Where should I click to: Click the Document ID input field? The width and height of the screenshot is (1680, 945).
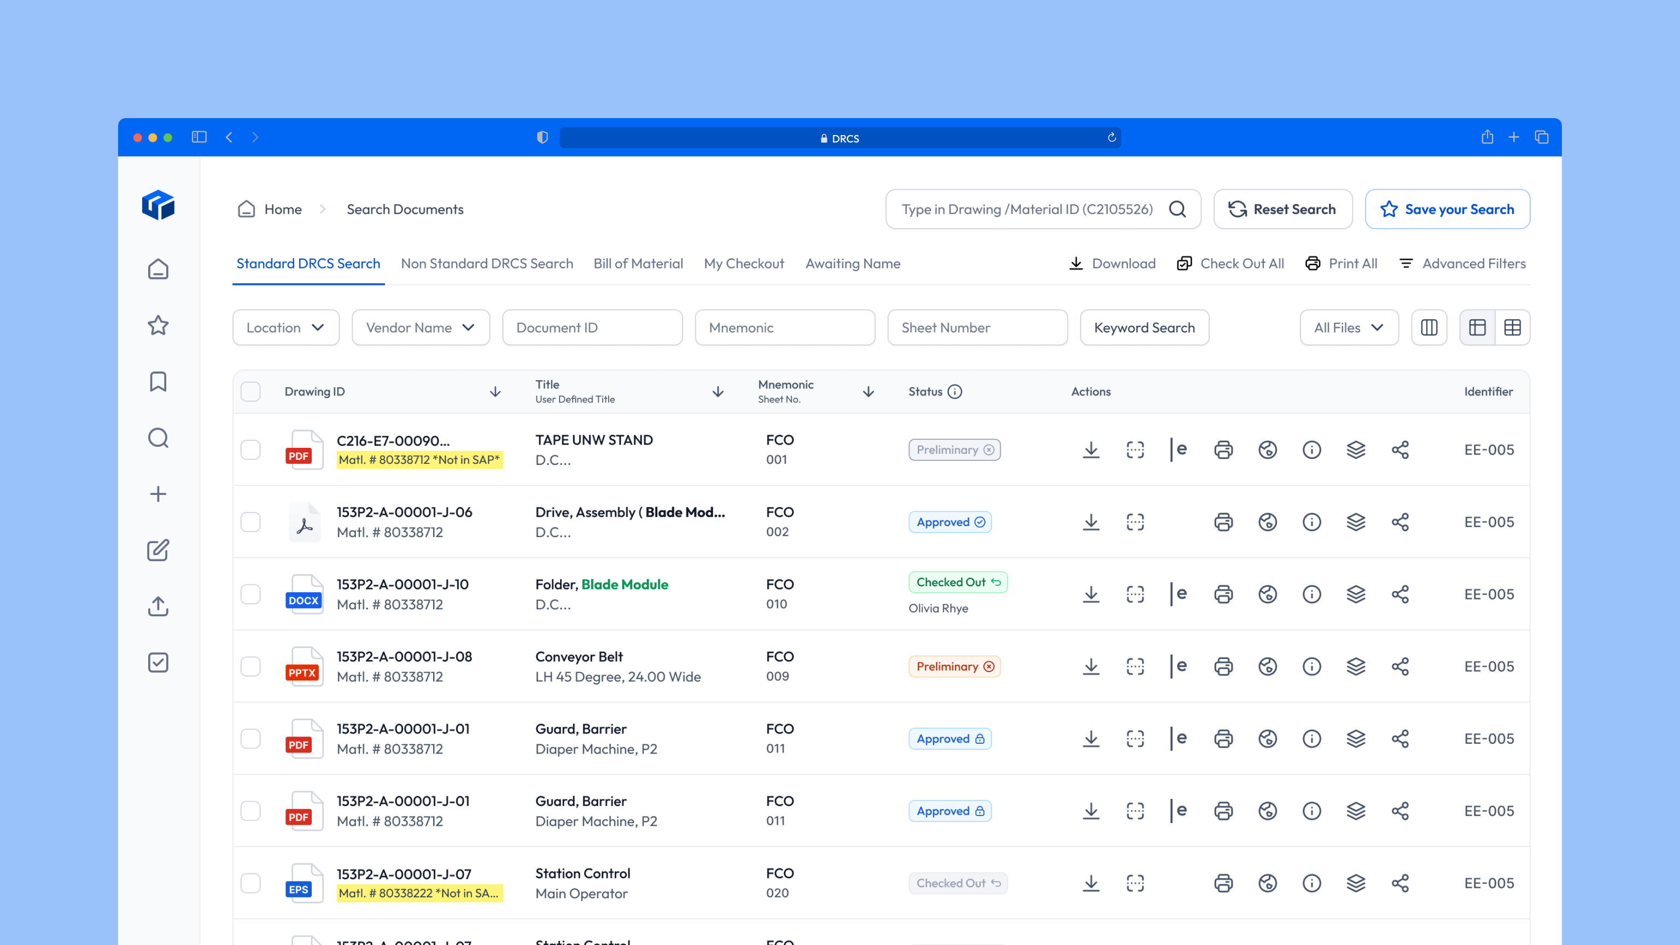point(592,328)
